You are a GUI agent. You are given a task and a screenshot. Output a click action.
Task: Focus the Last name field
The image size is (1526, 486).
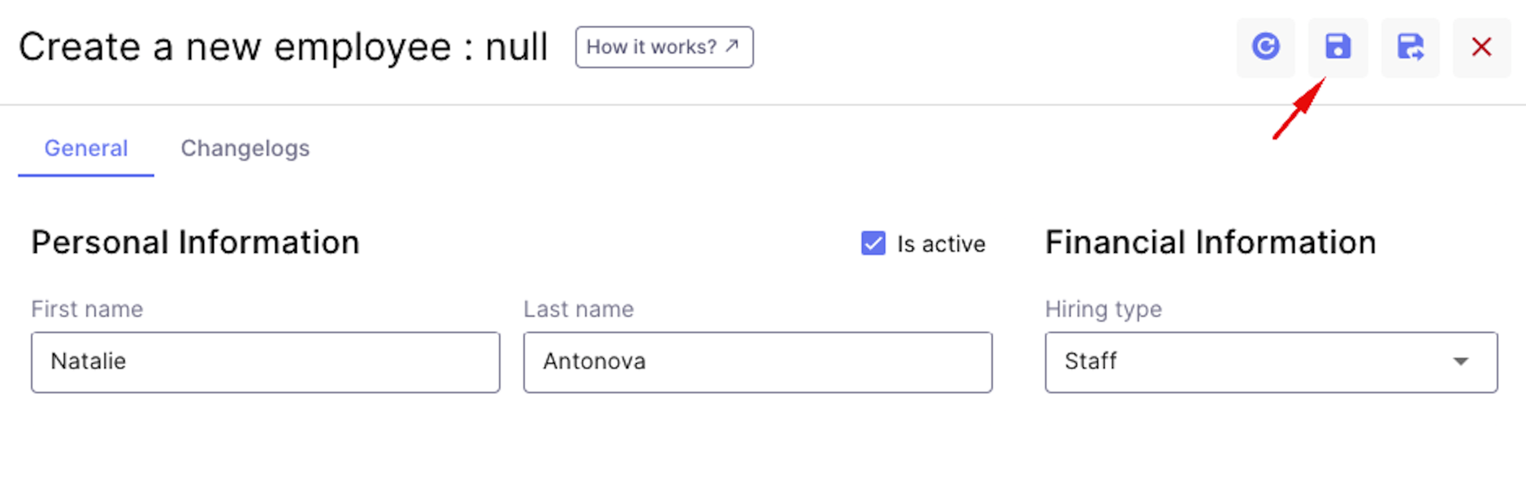(x=757, y=362)
